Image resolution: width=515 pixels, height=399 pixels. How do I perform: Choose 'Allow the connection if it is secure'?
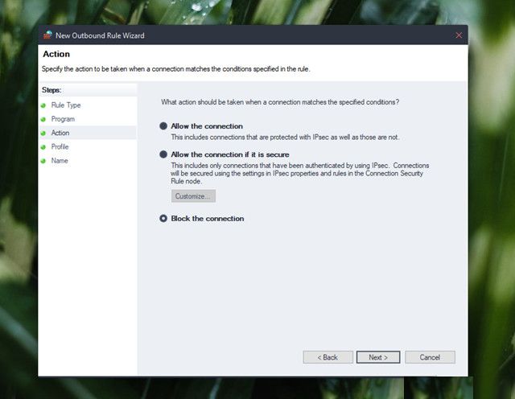pos(164,154)
